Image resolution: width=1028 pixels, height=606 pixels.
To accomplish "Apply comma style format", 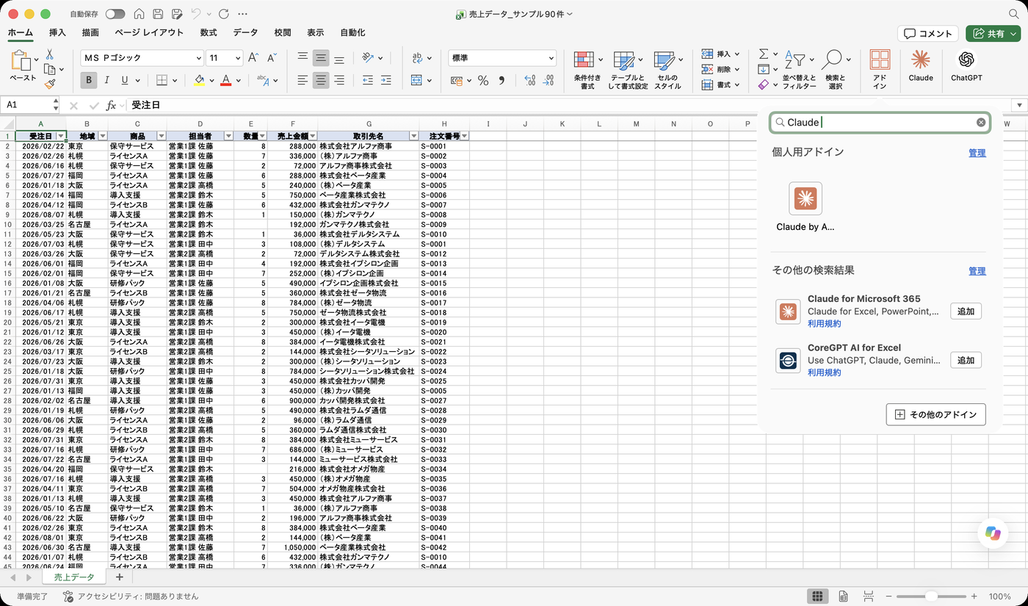I will 502,81.
